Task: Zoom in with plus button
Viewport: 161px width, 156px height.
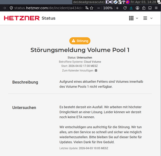Action: click(117, 8)
